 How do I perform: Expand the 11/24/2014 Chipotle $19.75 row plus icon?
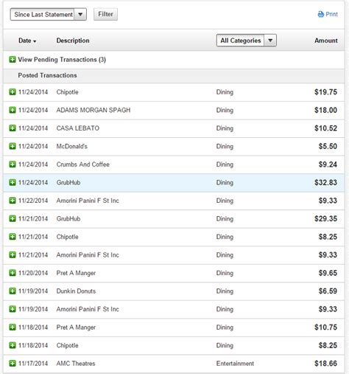click(13, 92)
